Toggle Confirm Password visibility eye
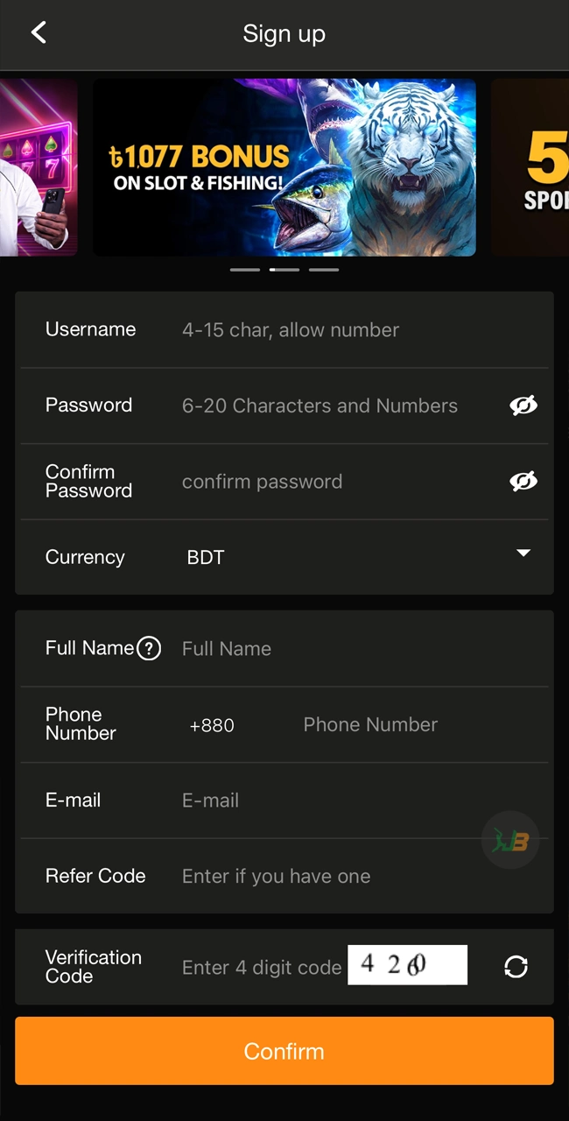This screenshot has height=1121, width=569. [x=523, y=481]
